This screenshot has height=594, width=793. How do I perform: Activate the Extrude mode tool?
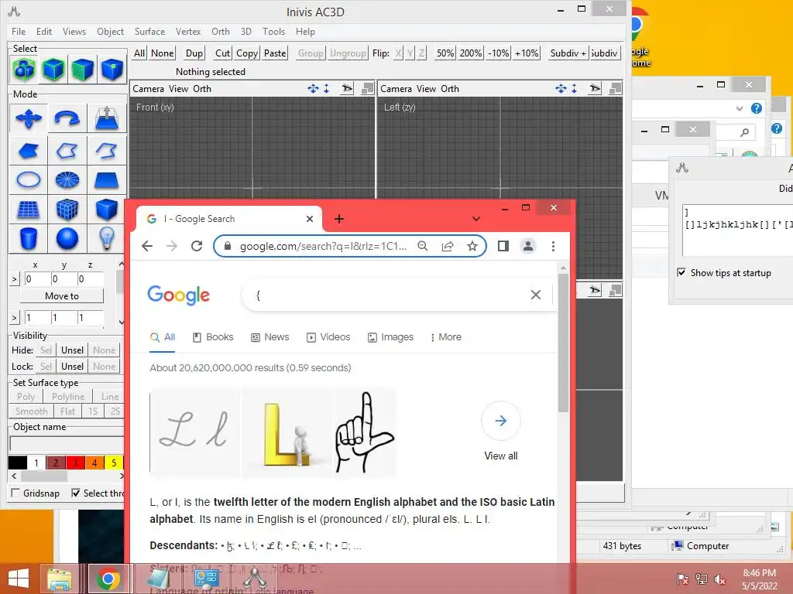[x=106, y=118]
